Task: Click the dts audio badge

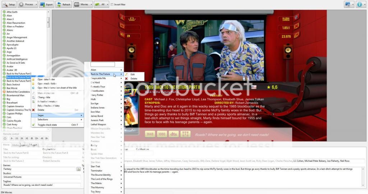Action: (174, 134)
